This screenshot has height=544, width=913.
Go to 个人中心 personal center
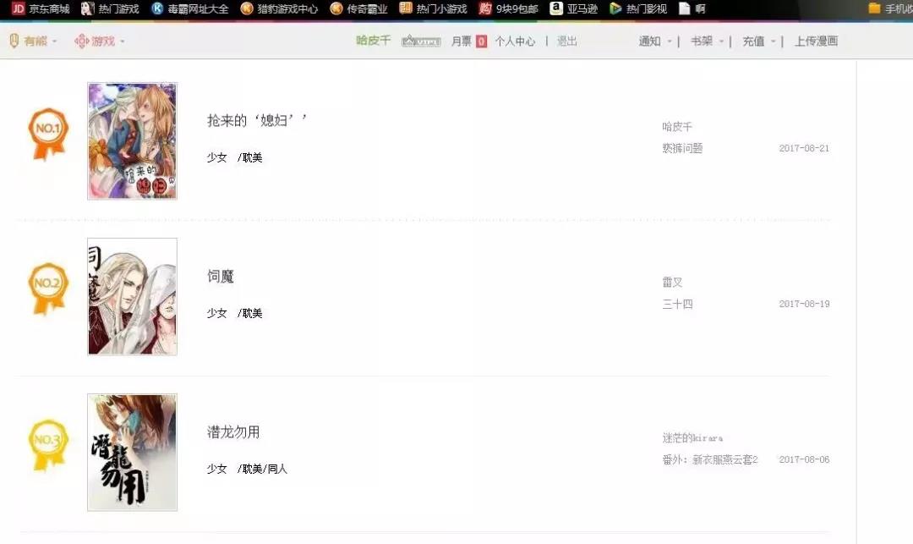(x=515, y=41)
